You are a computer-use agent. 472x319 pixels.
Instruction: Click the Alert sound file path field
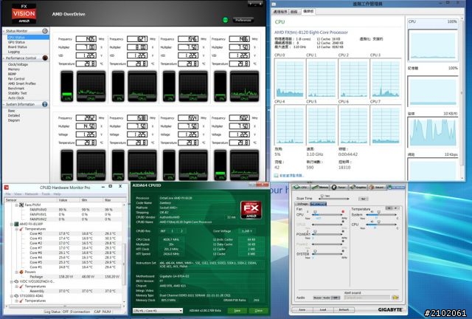click(367, 298)
